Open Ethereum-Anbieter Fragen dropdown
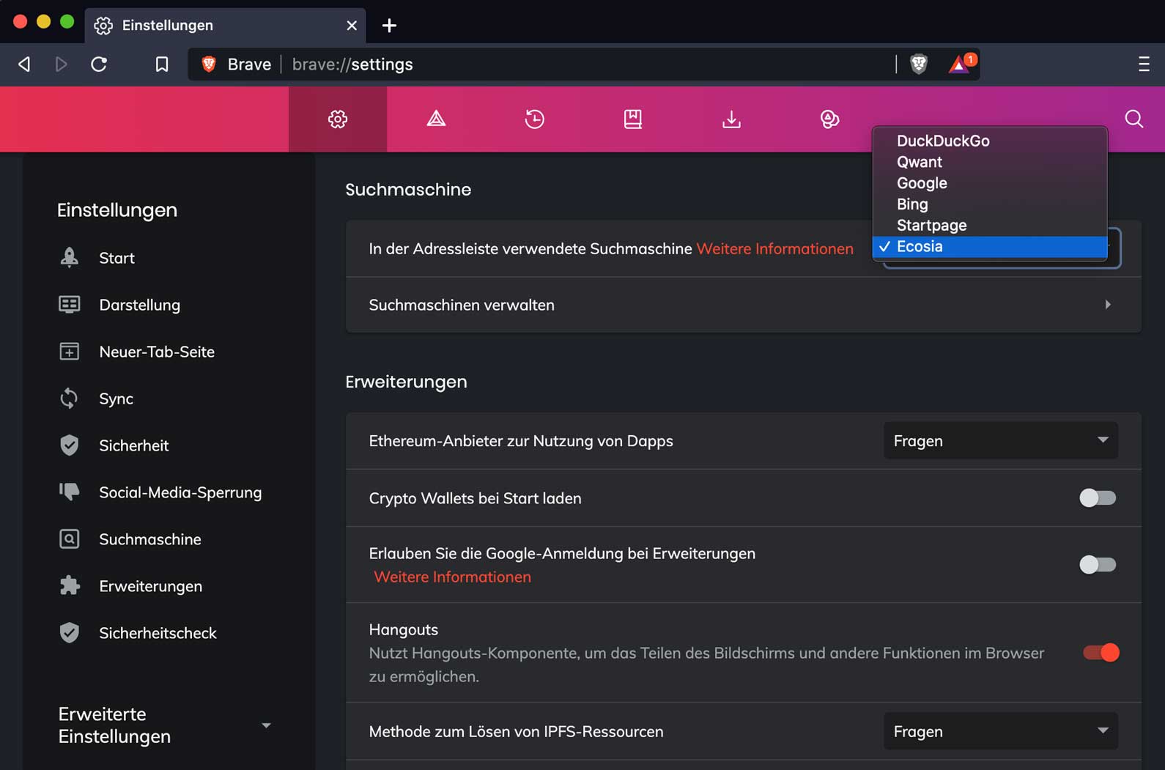Screen dimensions: 1165x770 [1001, 440]
